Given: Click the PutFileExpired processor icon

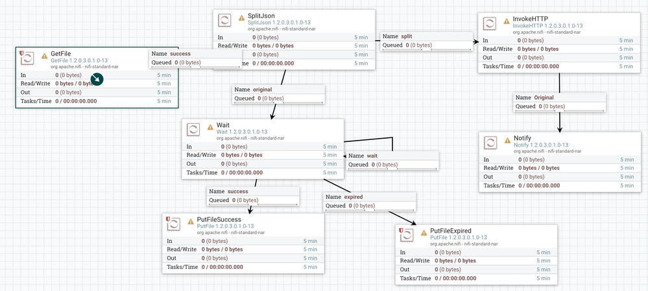Looking at the screenshot, I should (406, 235).
